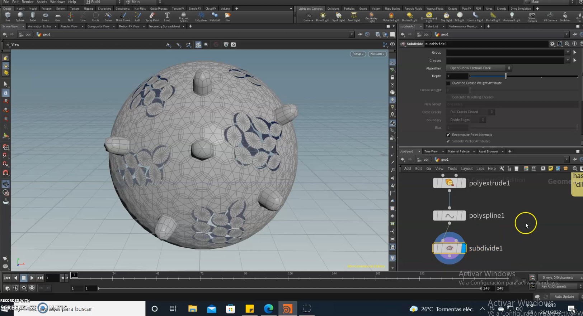
Task: Select the Sky Light shelf tool
Action: coord(446,16)
